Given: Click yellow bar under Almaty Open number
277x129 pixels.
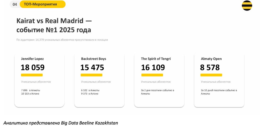Looking at the screenshot, I should click(211, 75).
